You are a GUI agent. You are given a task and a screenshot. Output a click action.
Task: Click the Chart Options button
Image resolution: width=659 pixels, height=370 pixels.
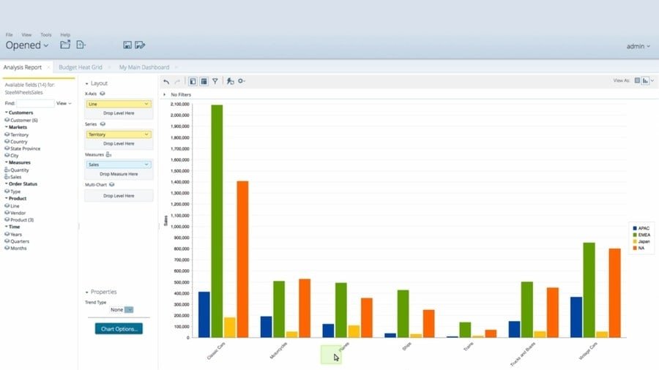119,329
